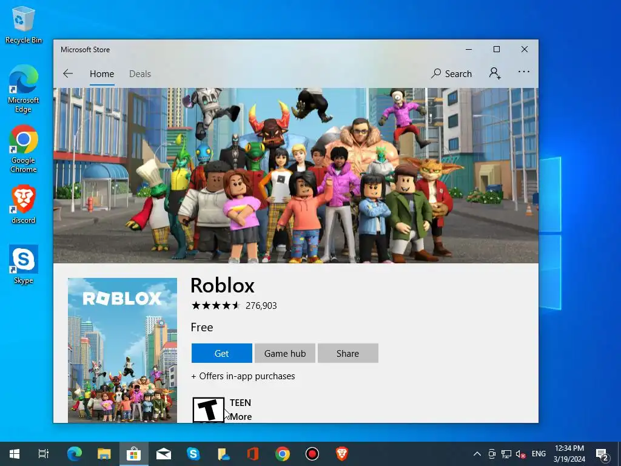Open the Windows Start menu

click(15, 454)
